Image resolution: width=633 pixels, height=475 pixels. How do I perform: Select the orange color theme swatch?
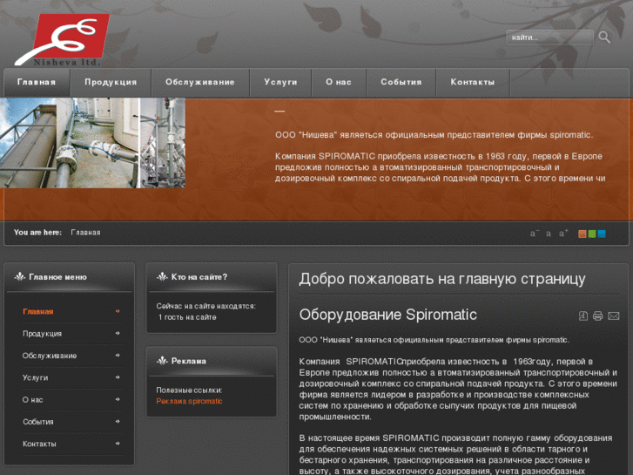[x=582, y=234]
